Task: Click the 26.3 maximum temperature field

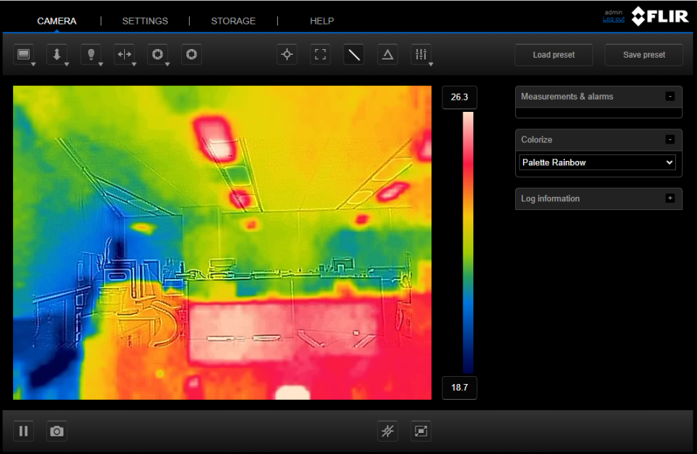Action: click(x=460, y=97)
